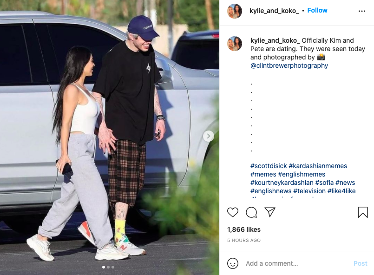View the 1,866 likes list
This screenshot has width=374, height=275.
pyautogui.click(x=244, y=229)
